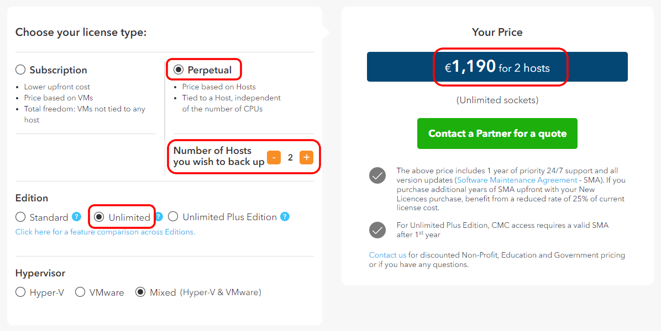Follow the Contact us link
661x331 pixels.
(388, 255)
